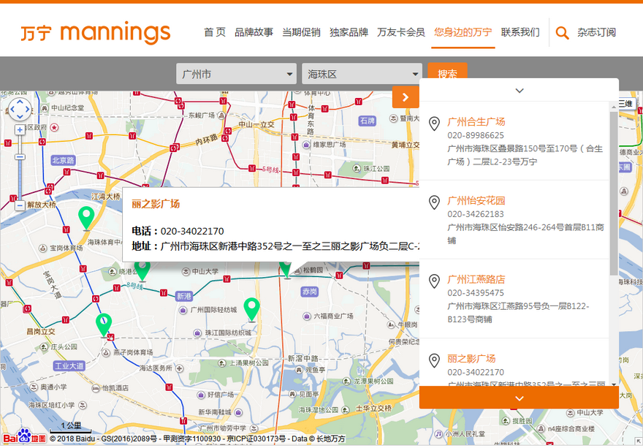Click the location pin beside 广州江燕路店
Screen dimensions: 643x448
pyautogui.click(x=434, y=281)
